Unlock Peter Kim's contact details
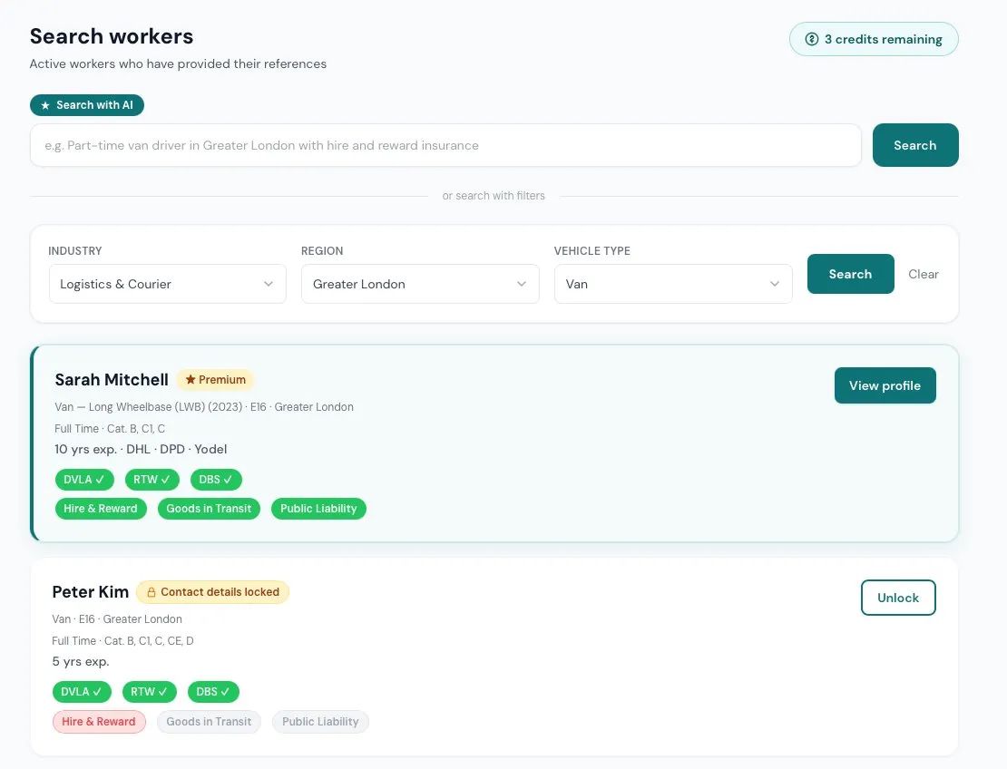1007x769 pixels. pos(897,598)
